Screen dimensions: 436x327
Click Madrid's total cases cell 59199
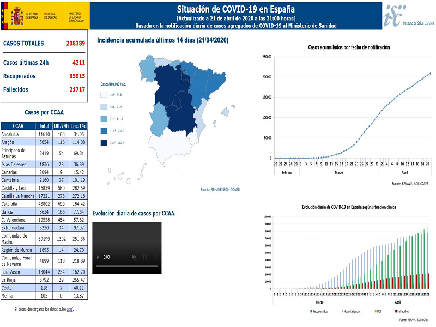44,239
